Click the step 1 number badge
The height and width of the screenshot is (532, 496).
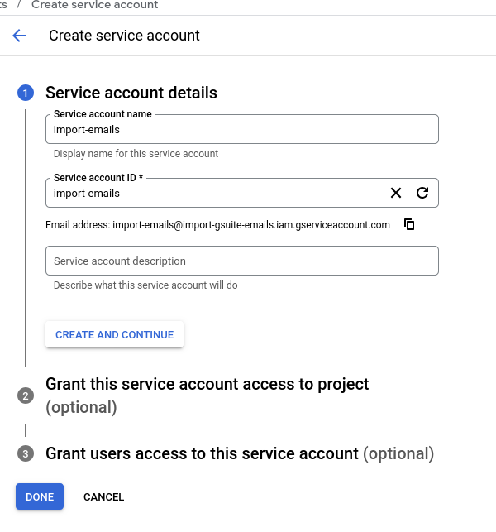click(26, 93)
